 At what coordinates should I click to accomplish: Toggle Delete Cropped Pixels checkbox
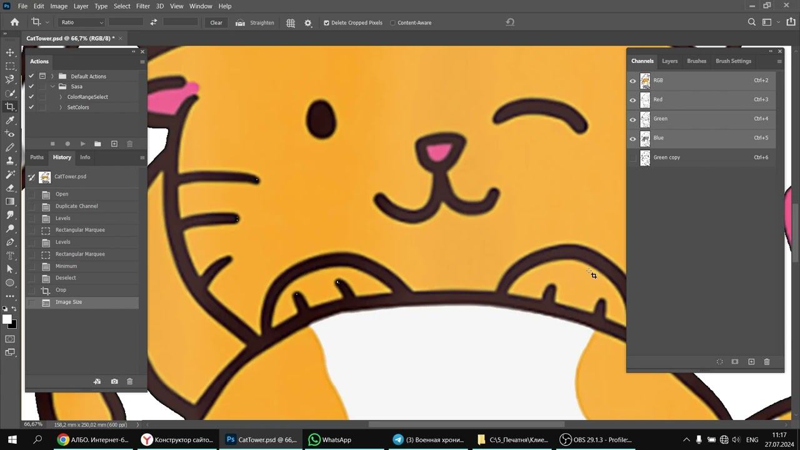(x=326, y=23)
